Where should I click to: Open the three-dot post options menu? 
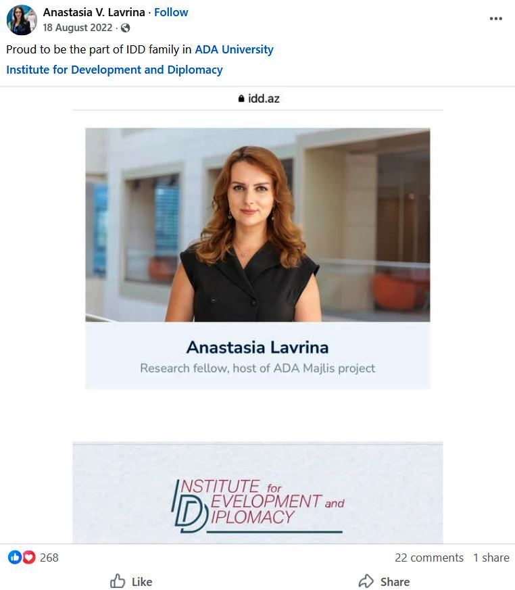tap(496, 19)
